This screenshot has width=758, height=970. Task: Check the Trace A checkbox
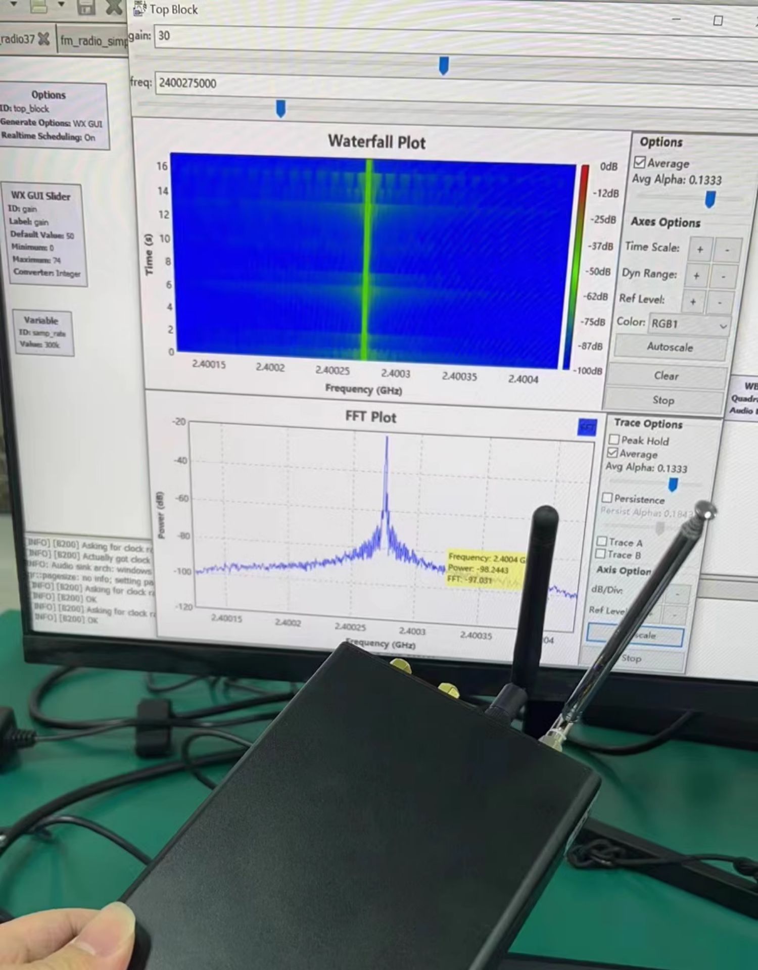click(x=601, y=541)
